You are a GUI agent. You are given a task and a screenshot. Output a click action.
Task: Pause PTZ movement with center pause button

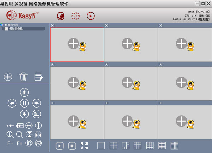[24, 103]
